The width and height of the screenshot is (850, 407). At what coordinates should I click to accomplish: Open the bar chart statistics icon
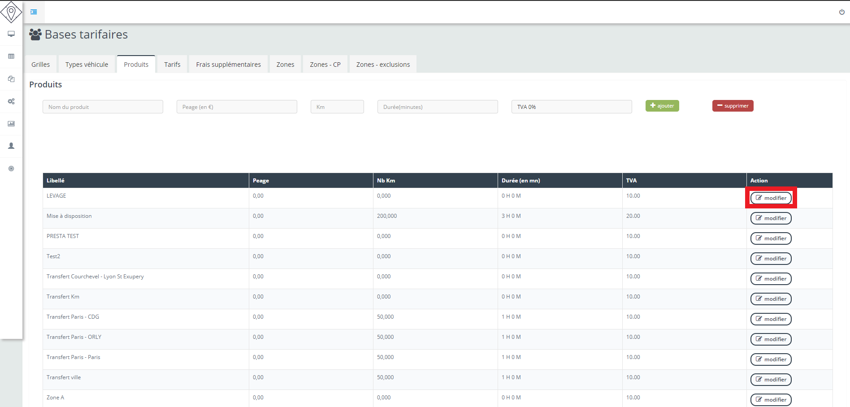pos(11,124)
